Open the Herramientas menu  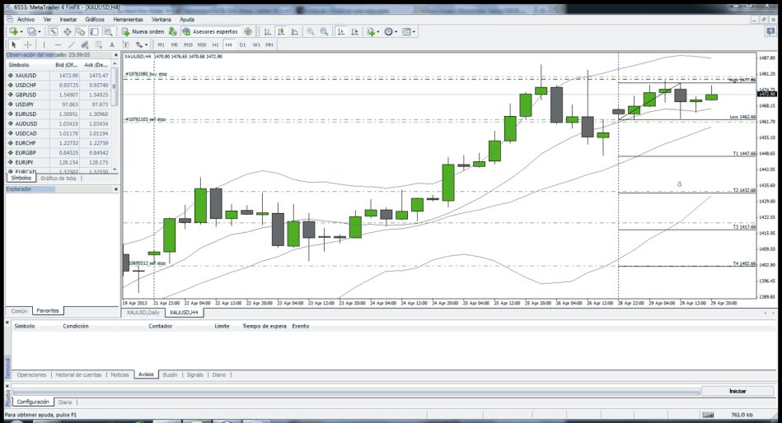coord(127,19)
